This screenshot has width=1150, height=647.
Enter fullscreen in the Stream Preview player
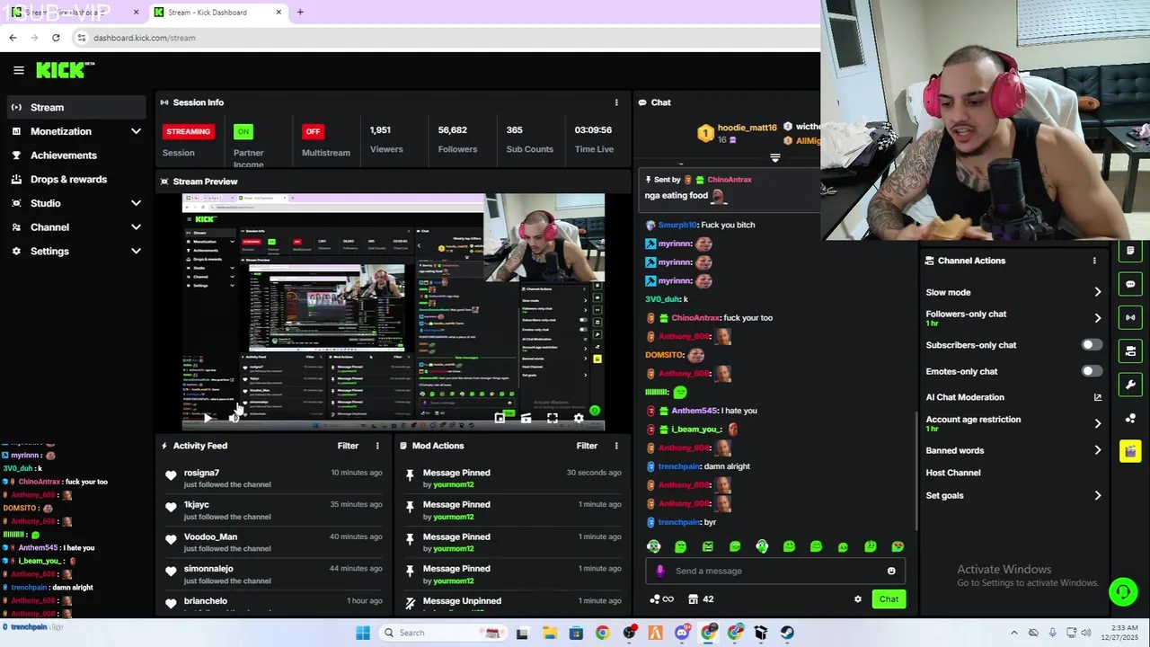[x=553, y=418]
